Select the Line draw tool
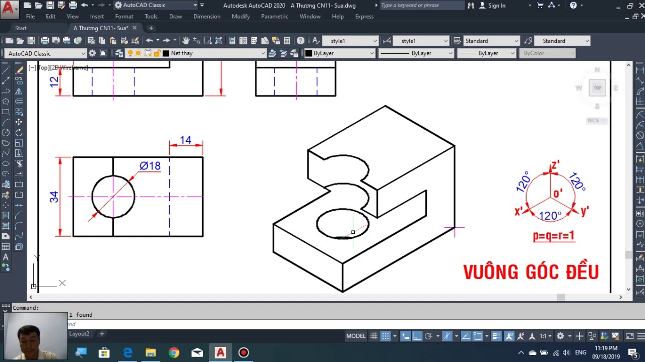Screen dimensions: 645x362 coord(6,70)
